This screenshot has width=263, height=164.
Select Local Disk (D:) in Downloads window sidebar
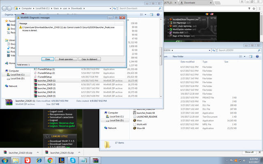click(x=17, y=78)
